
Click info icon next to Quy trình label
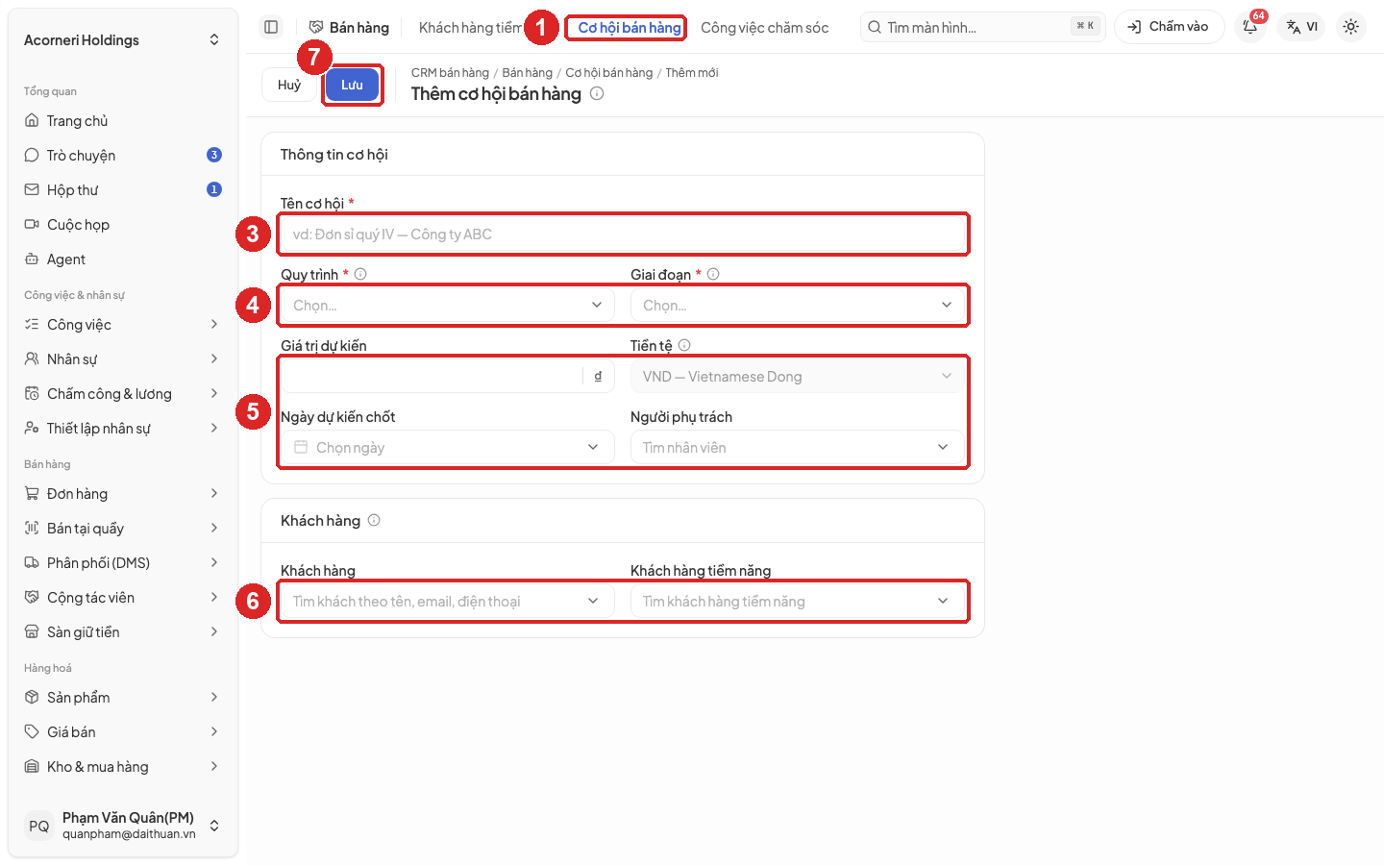[360, 274]
